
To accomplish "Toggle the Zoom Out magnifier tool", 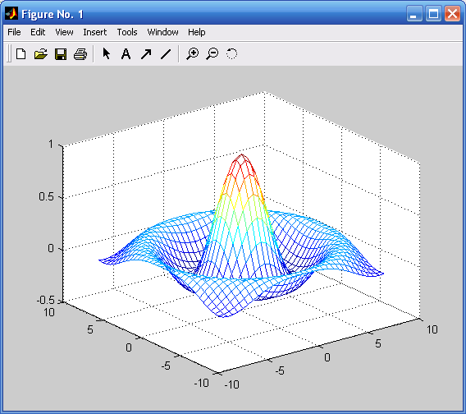I will coord(212,54).
